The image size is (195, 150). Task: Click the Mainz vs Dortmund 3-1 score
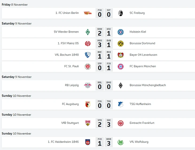[x=104, y=44]
